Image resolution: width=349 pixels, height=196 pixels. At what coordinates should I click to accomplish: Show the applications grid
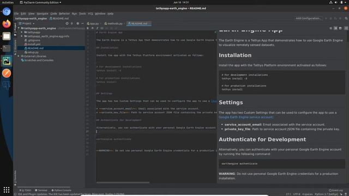(x=7, y=190)
